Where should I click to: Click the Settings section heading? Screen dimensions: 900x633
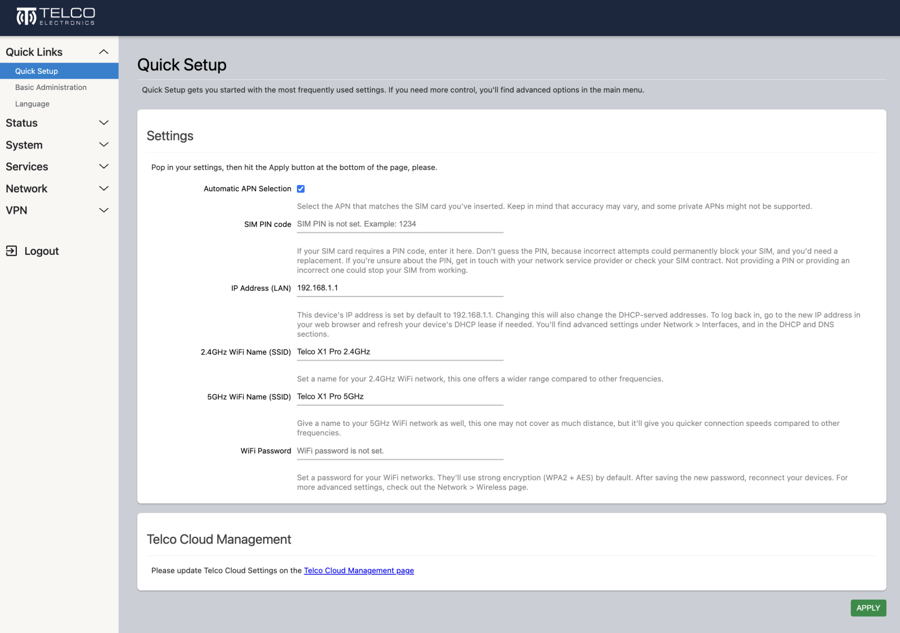pos(170,136)
